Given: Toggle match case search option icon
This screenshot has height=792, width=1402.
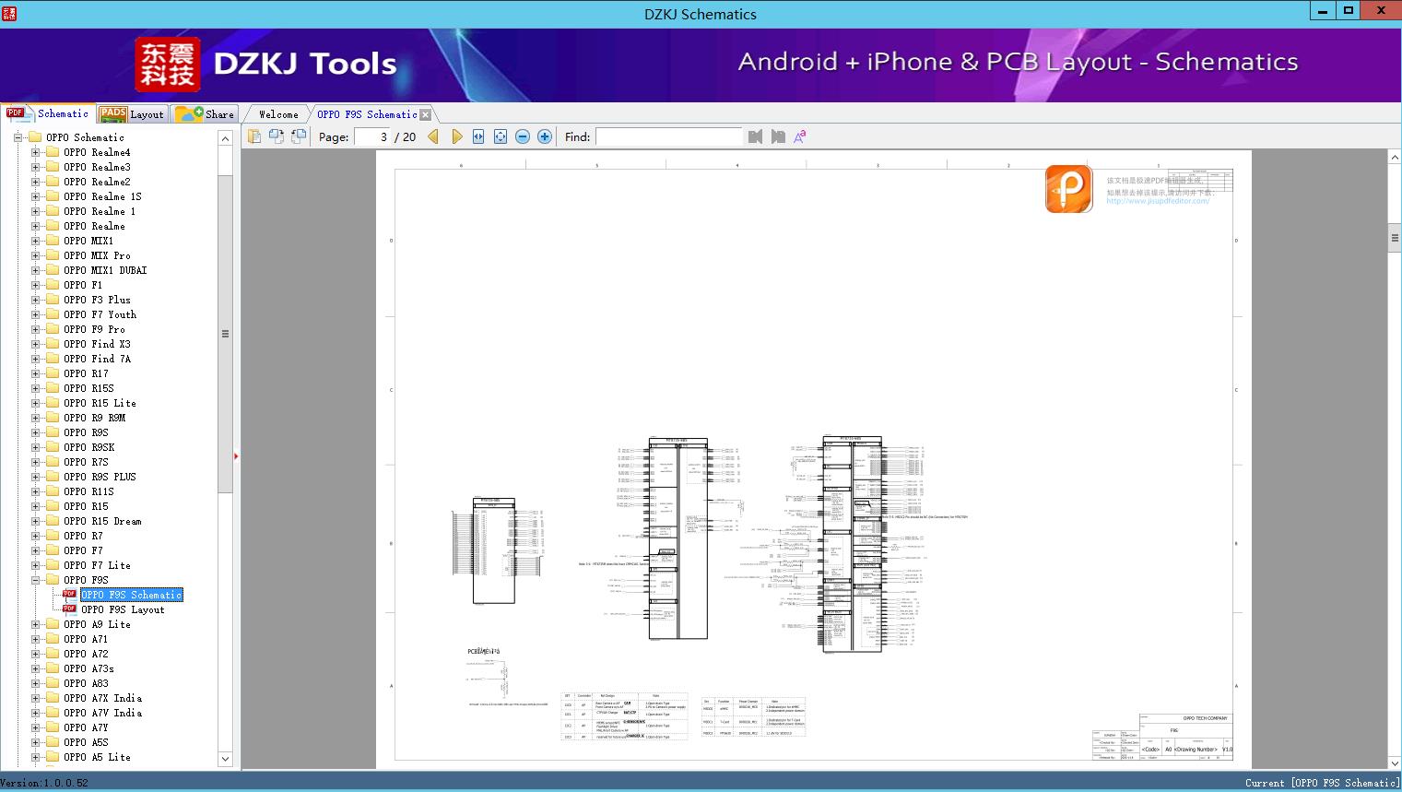Looking at the screenshot, I should [x=800, y=136].
